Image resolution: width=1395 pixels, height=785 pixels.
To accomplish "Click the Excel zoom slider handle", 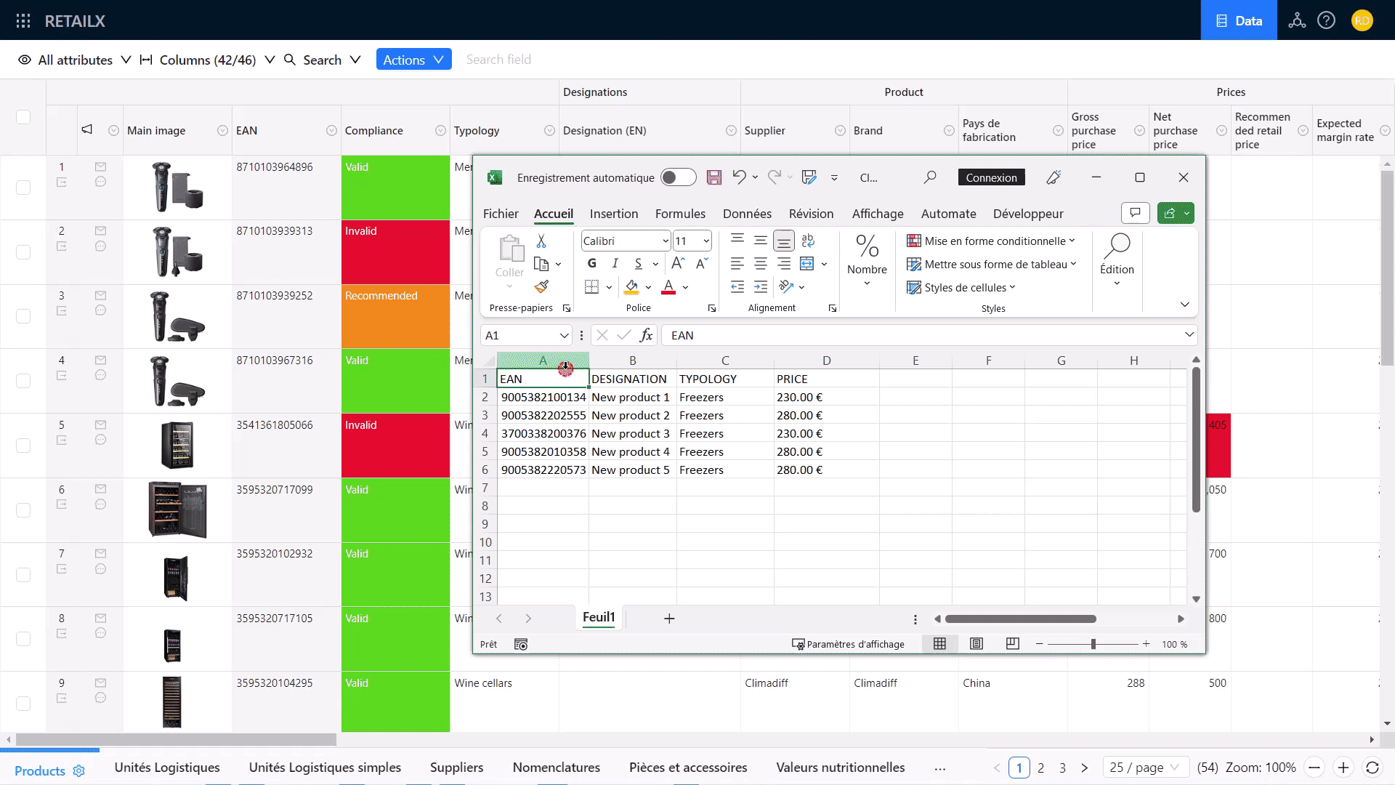I will pyautogui.click(x=1093, y=644).
